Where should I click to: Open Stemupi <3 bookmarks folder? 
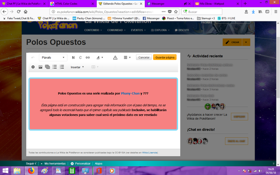pos(206,18)
